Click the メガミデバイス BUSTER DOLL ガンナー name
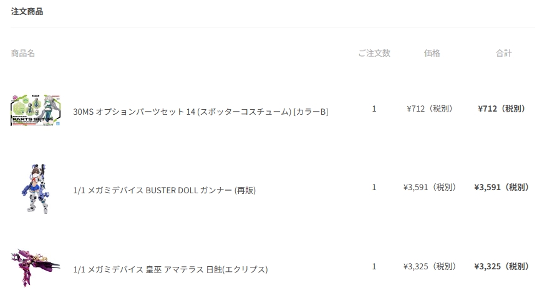 (164, 190)
